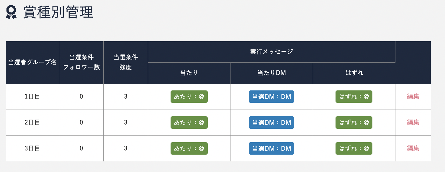Click the 当選者グループ名 column header

pyautogui.click(x=32, y=62)
